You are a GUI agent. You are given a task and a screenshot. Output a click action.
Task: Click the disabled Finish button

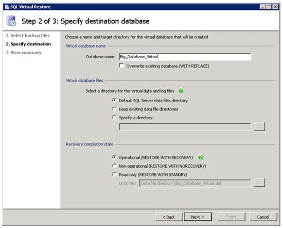pos(231,217)
